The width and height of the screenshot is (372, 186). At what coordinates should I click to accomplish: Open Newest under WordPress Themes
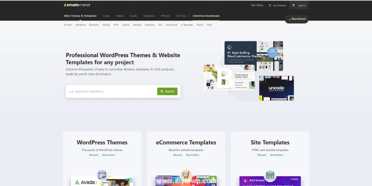tap(94, 155)
